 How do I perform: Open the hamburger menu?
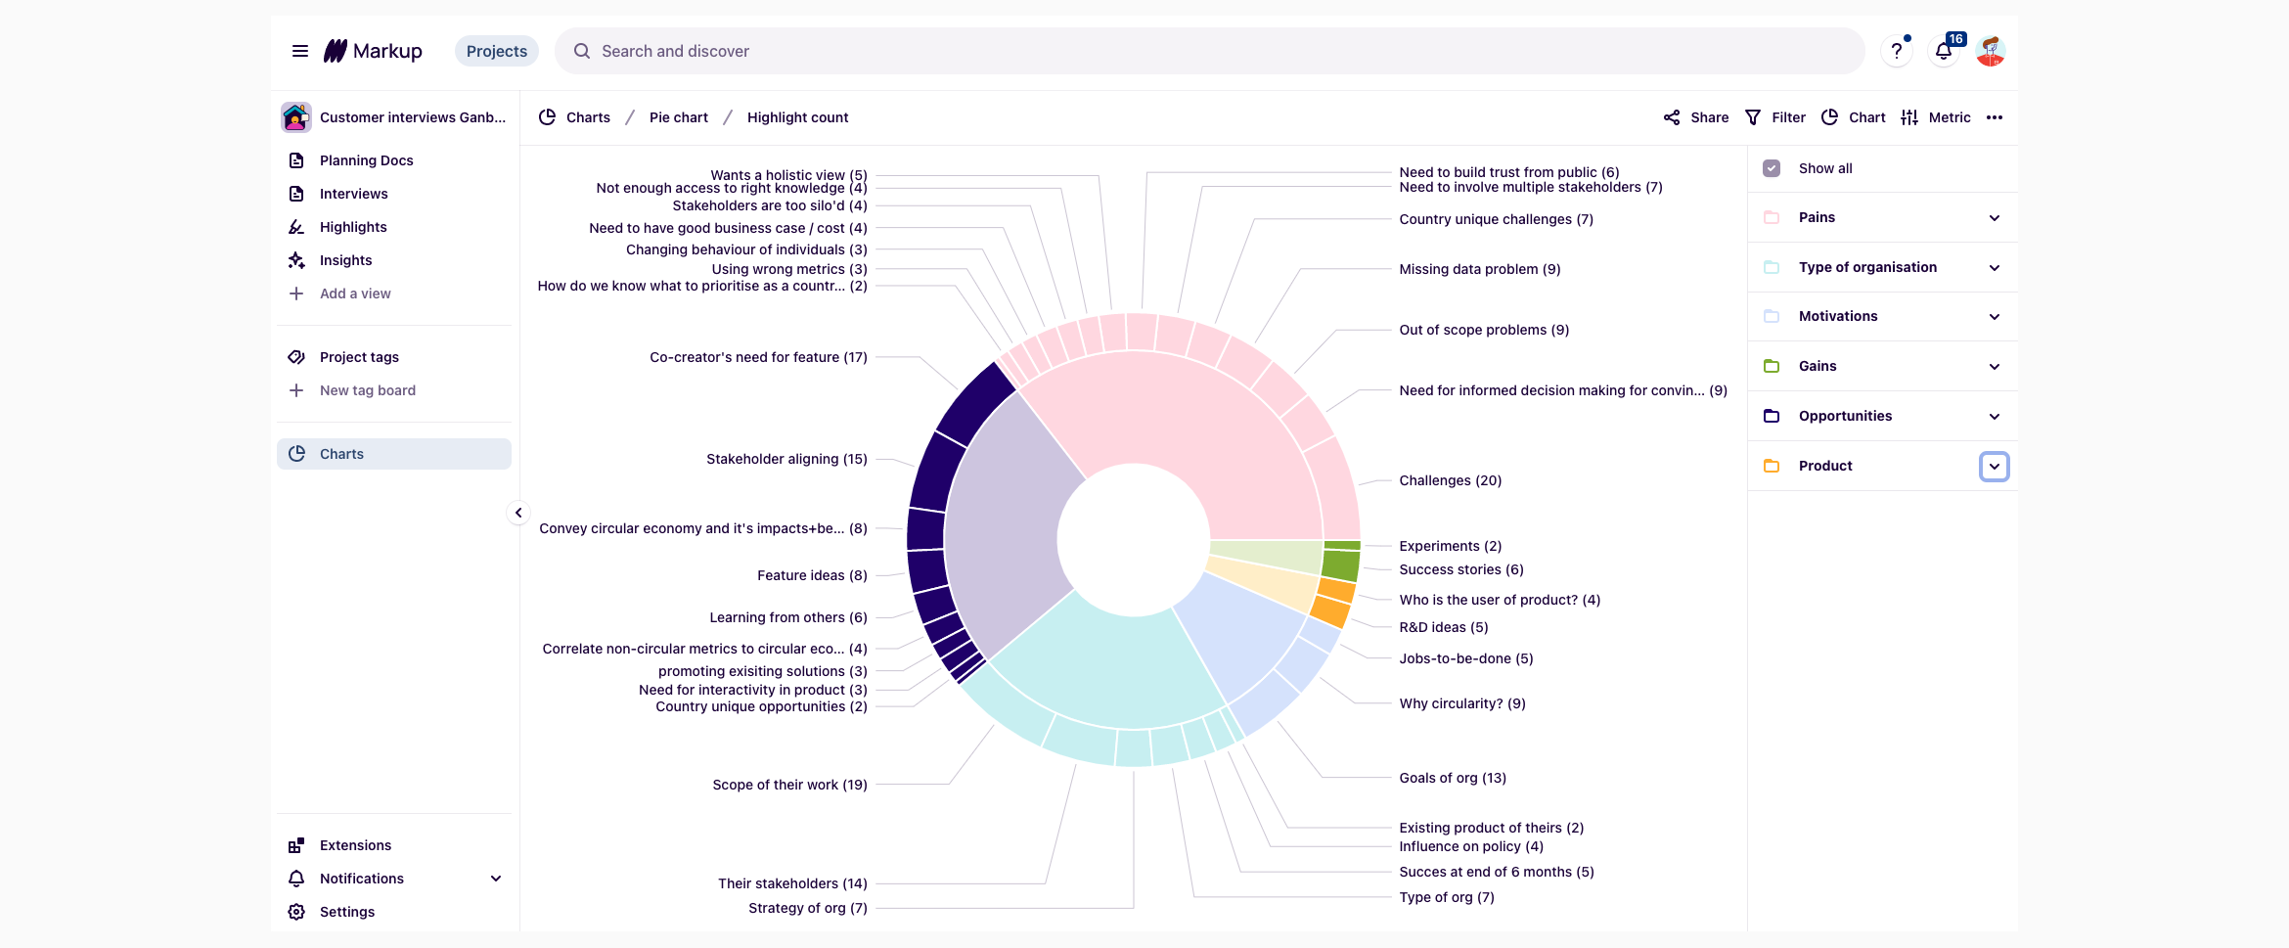[x=300, y=51]
